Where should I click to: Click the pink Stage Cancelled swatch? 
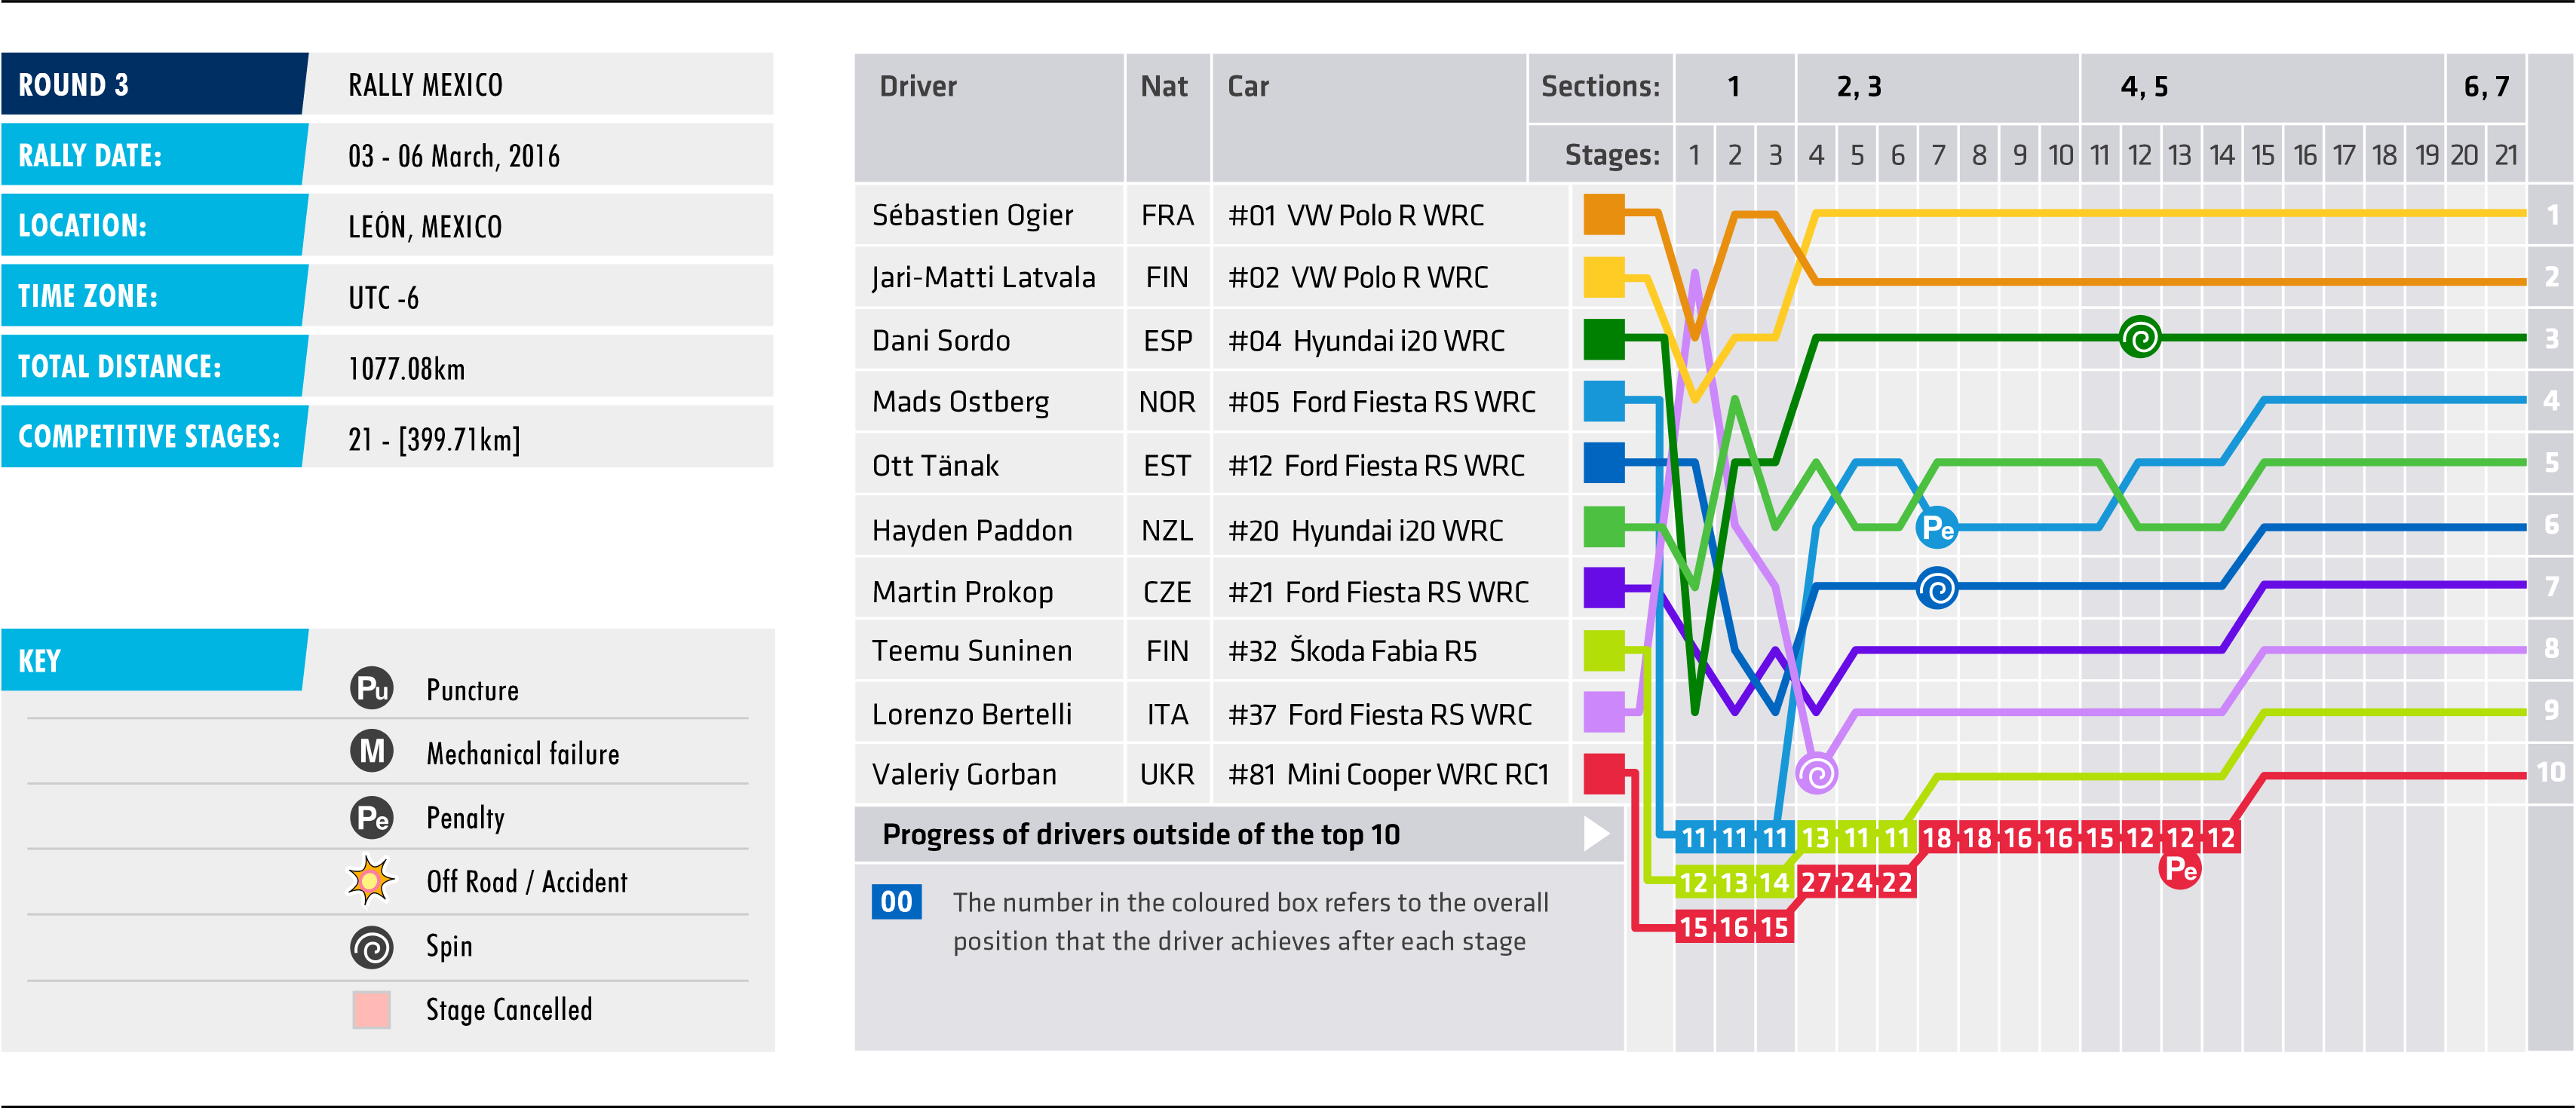(x=371, y=1010)
